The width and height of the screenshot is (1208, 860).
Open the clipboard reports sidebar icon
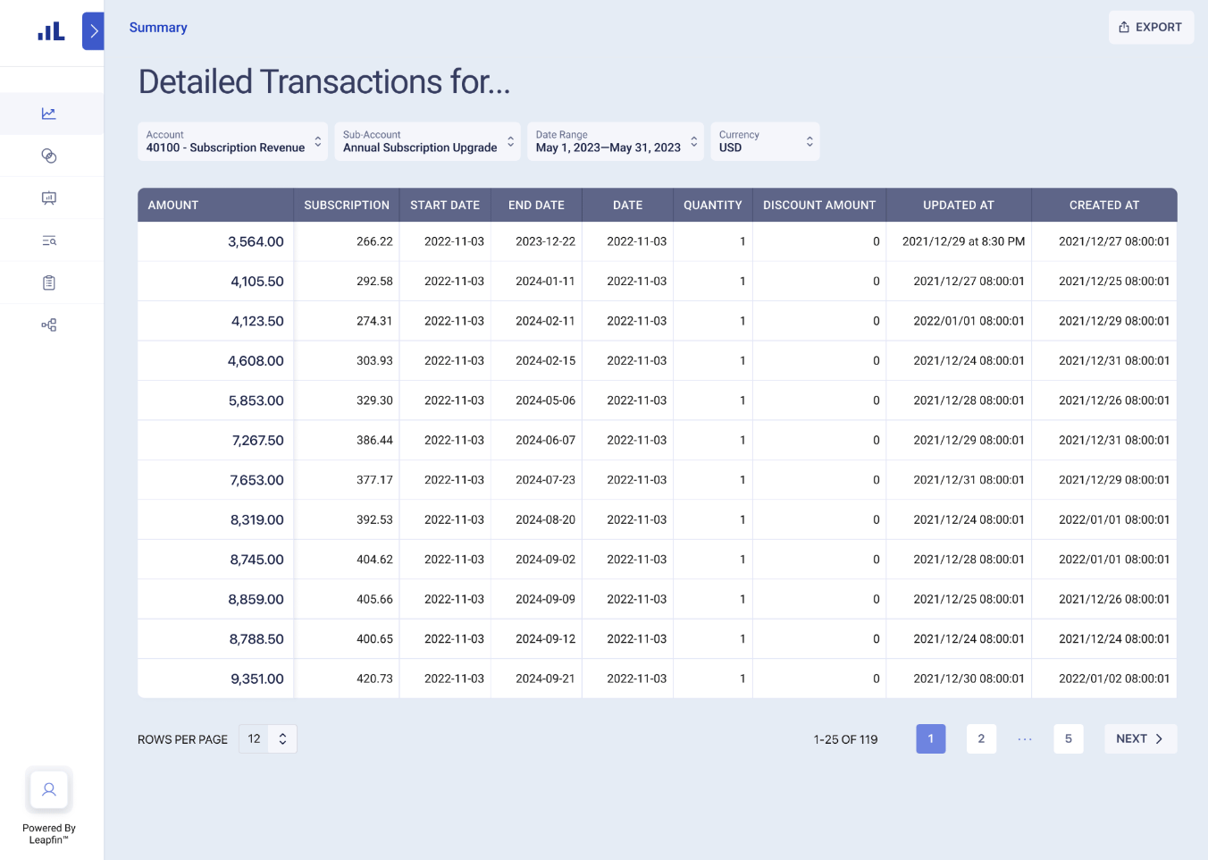[49, 282]
